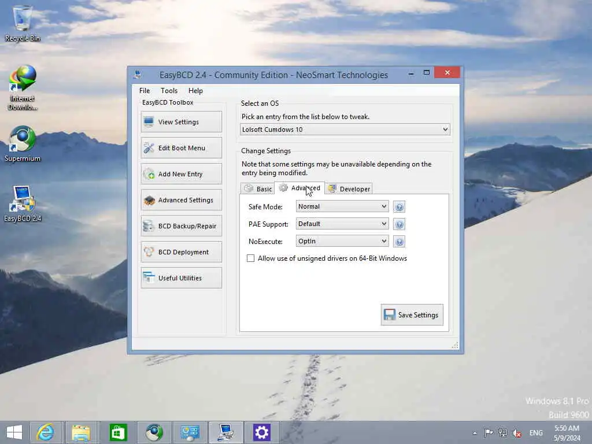
Task: Switch to EasyBCD taskbar button
Action: point(226,432)
